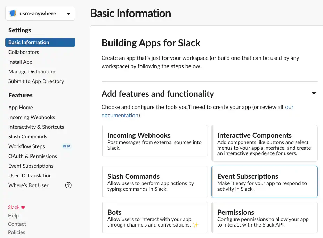Navigate to Slash Commands in the sidebar
The height and width of the screenshot is (238, 323).
tap(27, 137)
